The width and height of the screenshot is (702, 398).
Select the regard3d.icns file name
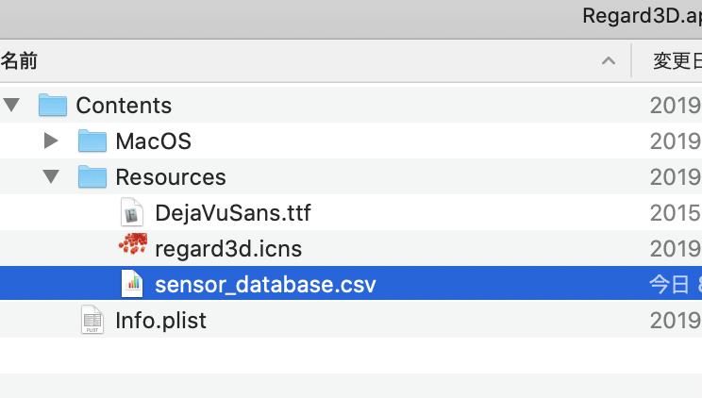[x=228, y=249]
